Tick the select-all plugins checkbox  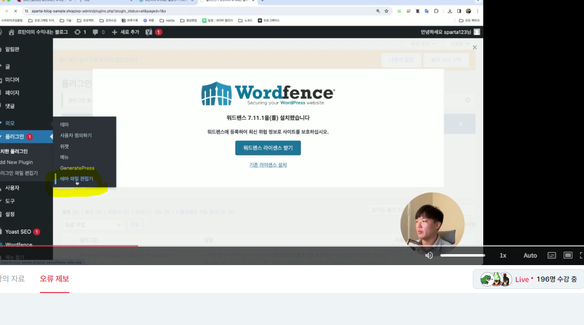pos(70,241)
